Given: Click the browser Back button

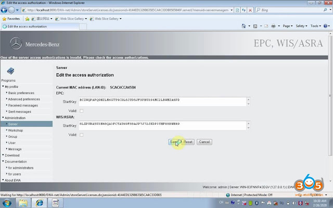Looking at the screenshot, I should point(4,10).
